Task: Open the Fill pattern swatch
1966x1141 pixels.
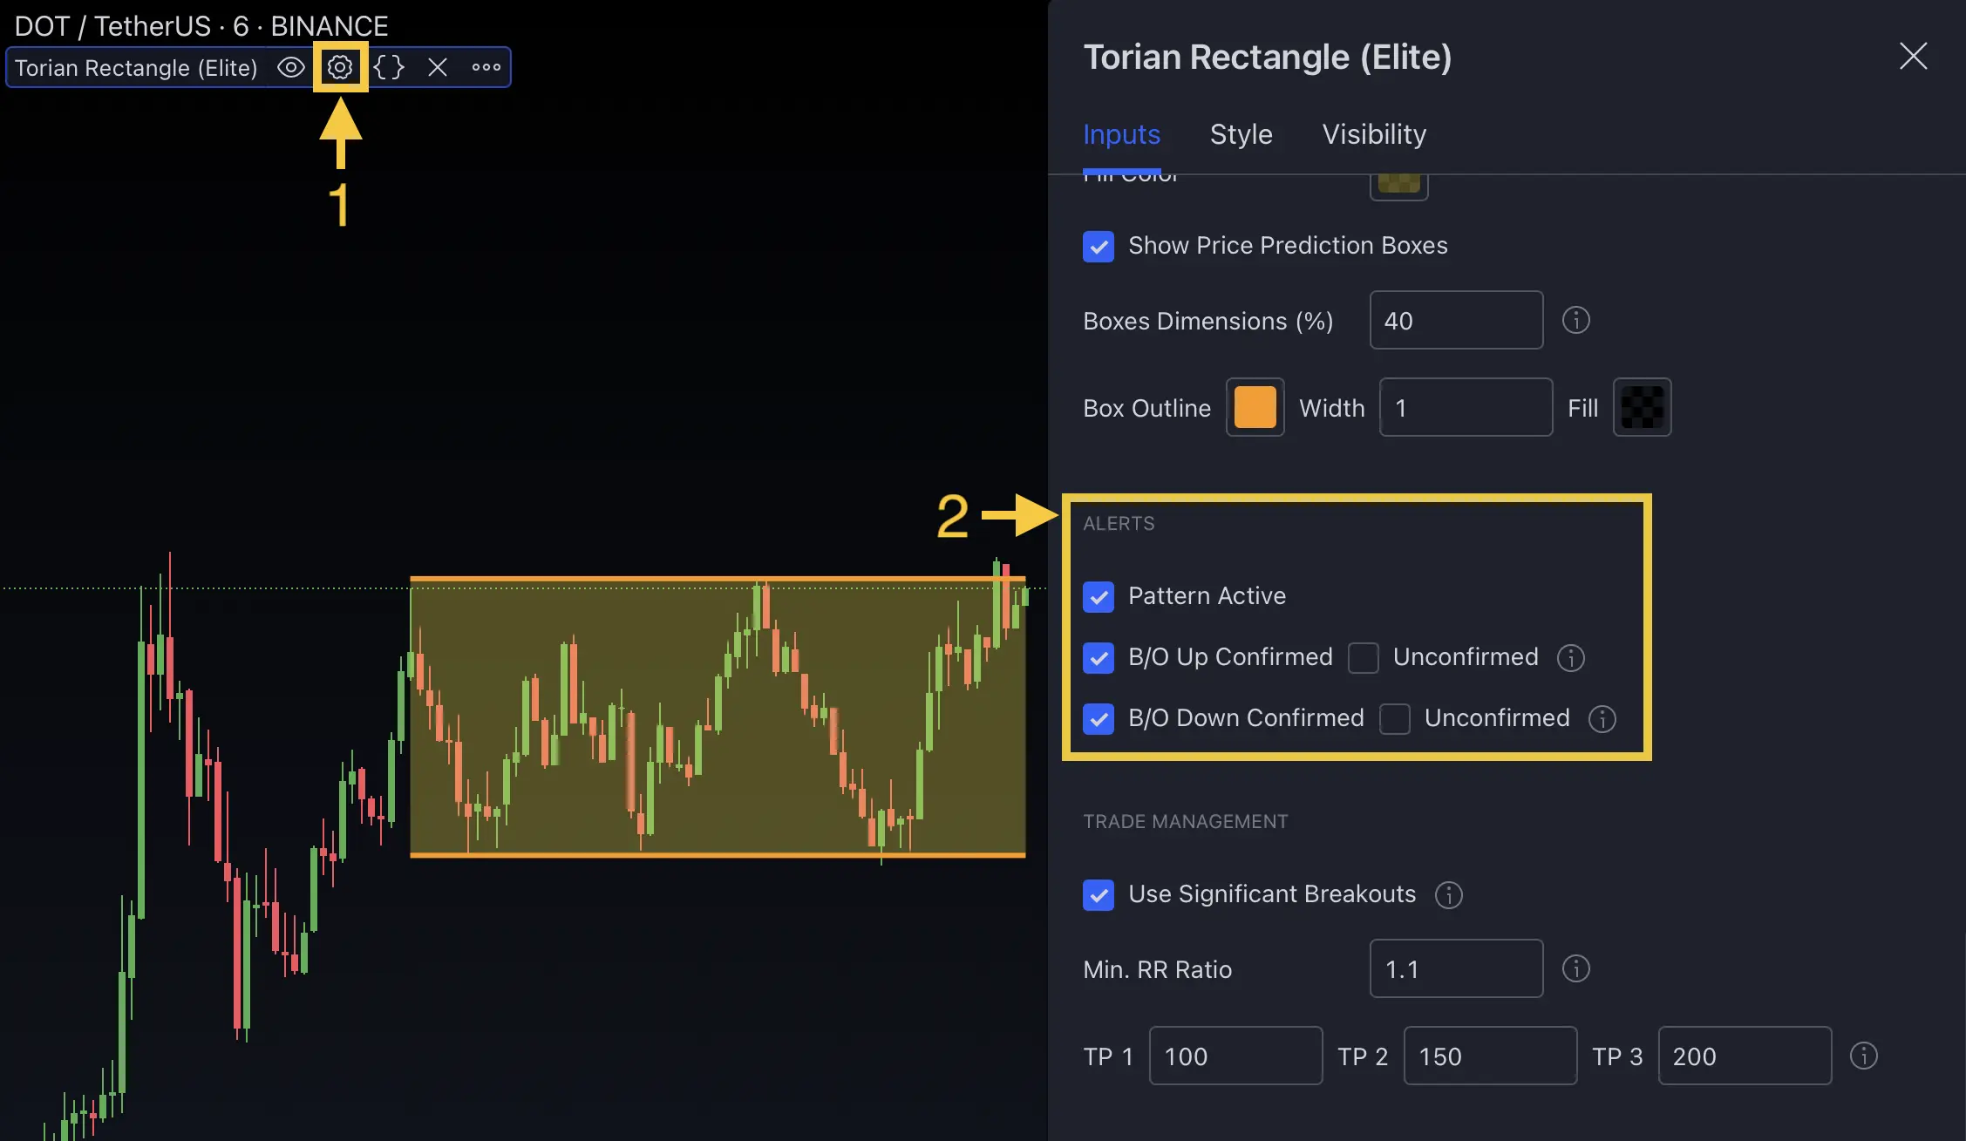Action: click(1642, 407)
